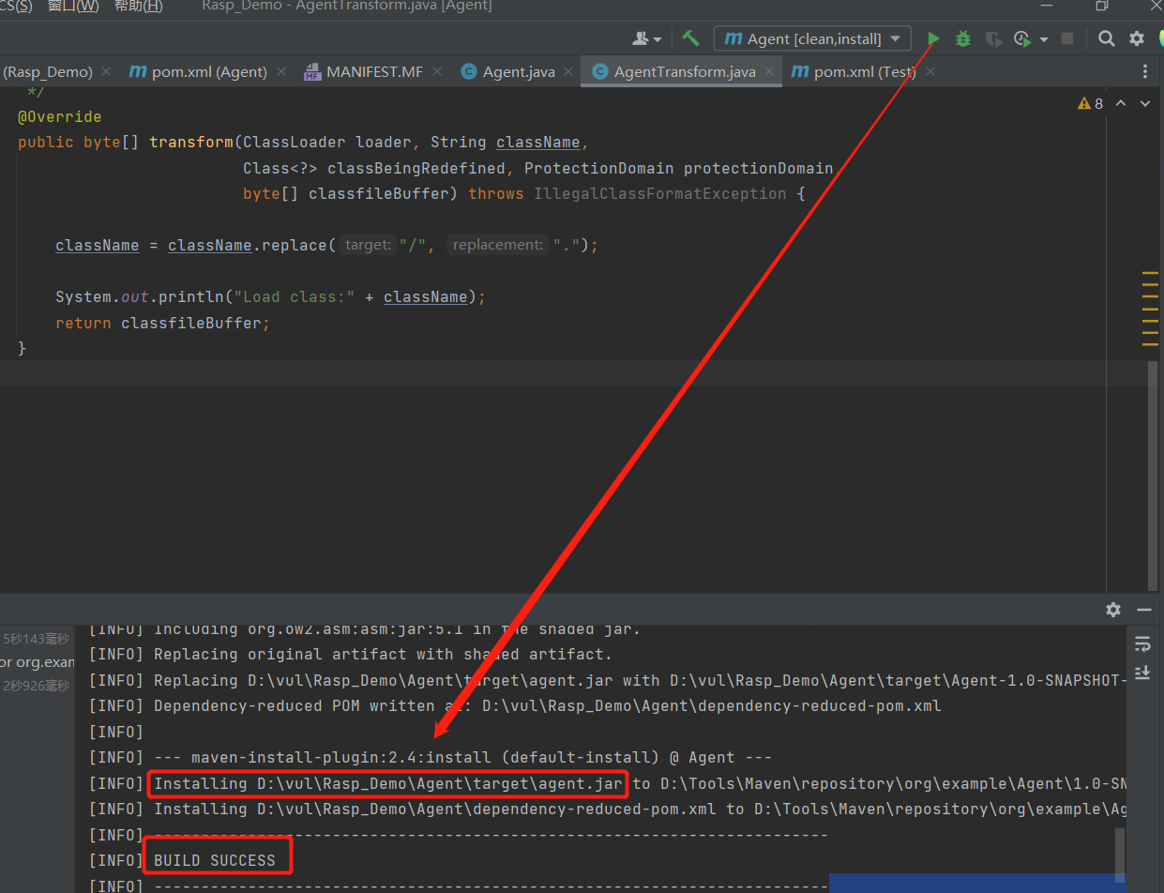Click the BUILD SUCCESS console line

(x=215, y=860)
